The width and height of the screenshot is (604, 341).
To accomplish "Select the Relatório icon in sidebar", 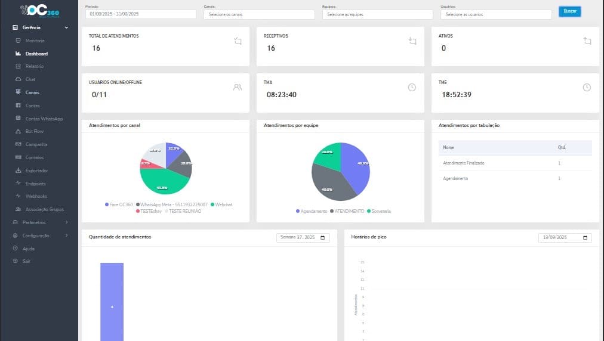I will tap(18, 66).
